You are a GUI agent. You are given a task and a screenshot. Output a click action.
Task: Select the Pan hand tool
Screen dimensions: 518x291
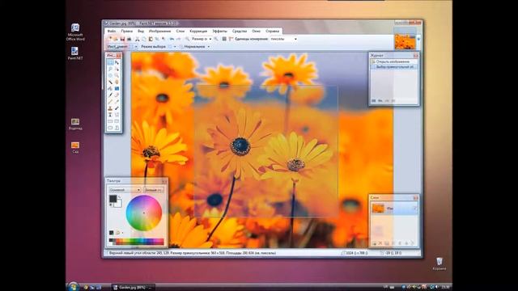117,82
